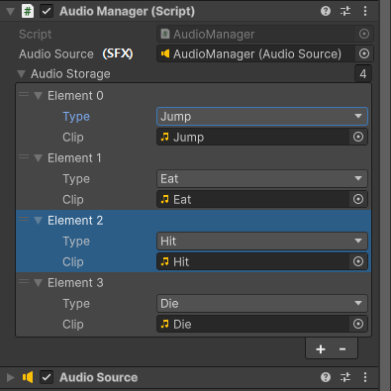Open Audio Source component kebab menu
The height and width of the screenshot is (391, 391).
(365, 377)
